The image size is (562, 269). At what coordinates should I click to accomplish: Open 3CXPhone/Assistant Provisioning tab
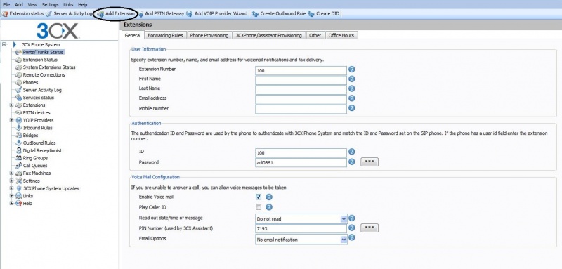pyautogui.click(x=269, y=35)
